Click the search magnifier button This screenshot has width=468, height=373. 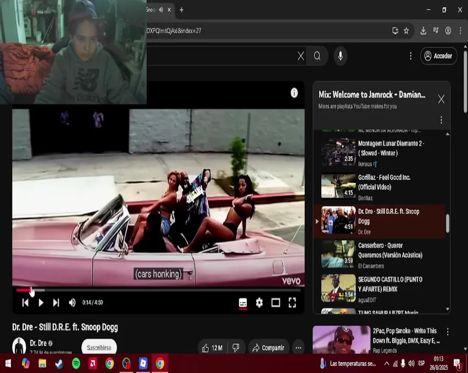tap(317, 56)
